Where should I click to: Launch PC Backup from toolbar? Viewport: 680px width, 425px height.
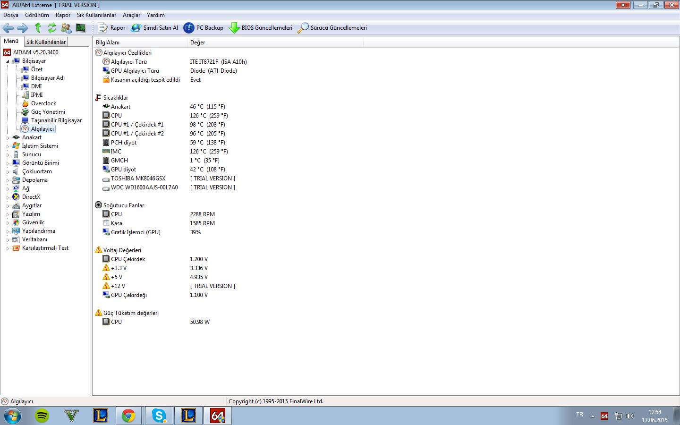204,28
